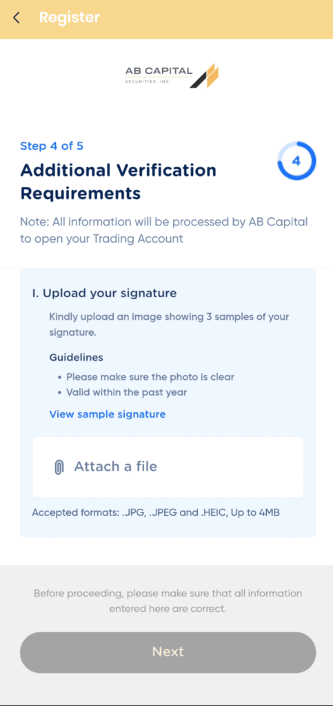Click the paperclip attachment icon
The width and height of the screenshot is (333, 706).
59,467
